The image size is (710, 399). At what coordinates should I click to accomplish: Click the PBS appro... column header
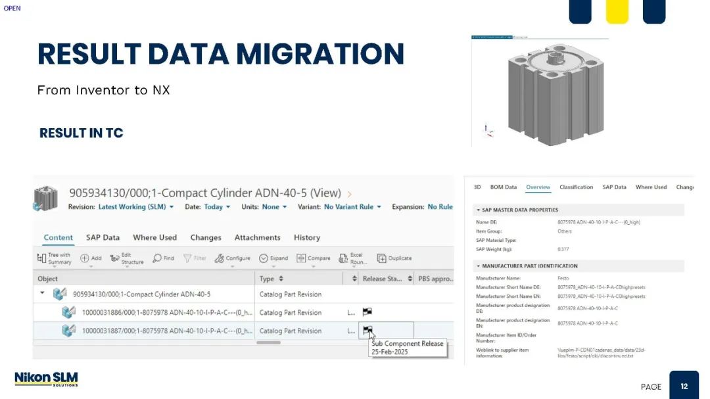pyautogui.click(x=435, y=279)
